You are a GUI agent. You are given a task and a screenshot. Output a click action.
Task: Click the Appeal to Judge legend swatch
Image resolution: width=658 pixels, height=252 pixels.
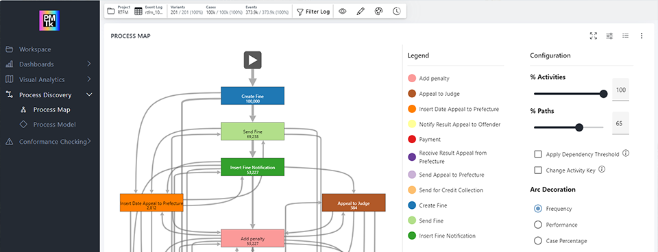pos(412,94)
